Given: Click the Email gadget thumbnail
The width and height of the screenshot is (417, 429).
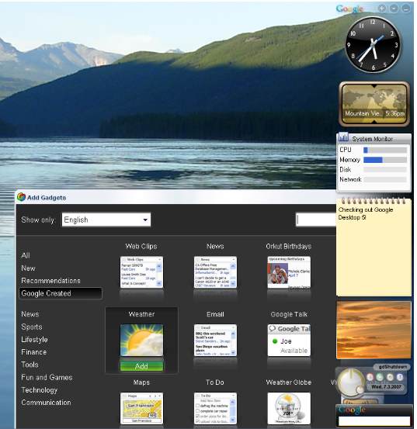Looking at the screenshot, I should (215, 340).
